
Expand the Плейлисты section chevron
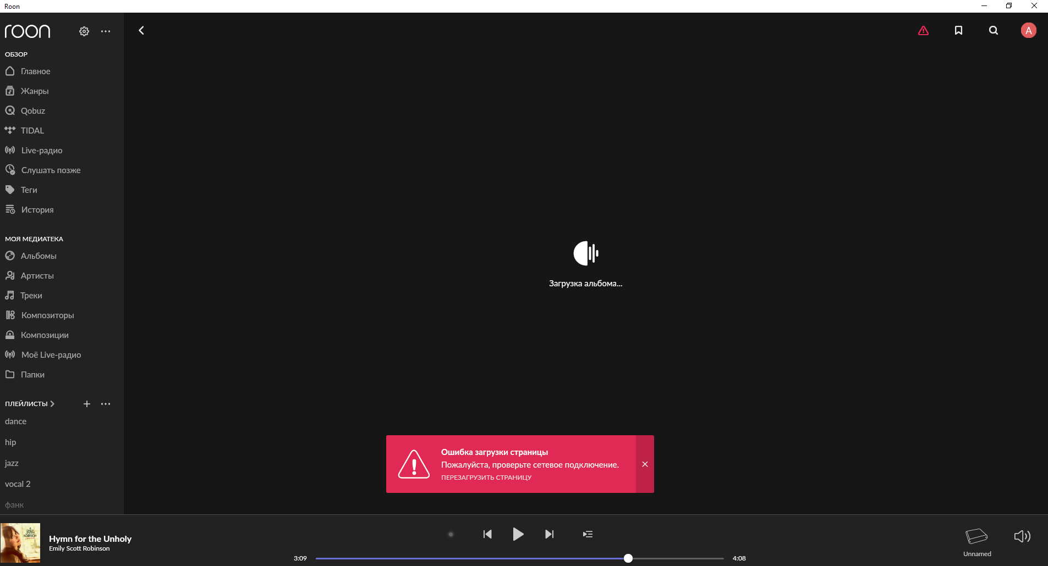coord(52,404)
